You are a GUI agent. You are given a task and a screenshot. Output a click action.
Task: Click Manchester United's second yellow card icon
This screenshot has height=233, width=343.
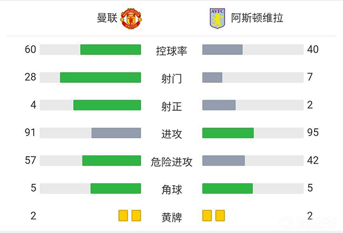tap(136, 215)
